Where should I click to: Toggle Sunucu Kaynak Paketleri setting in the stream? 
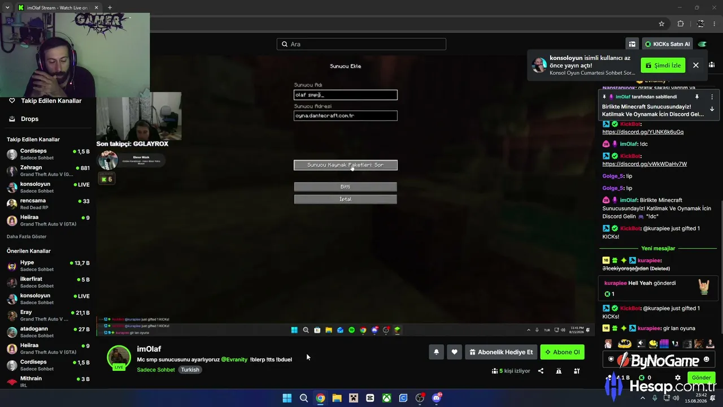pos(346,165)
